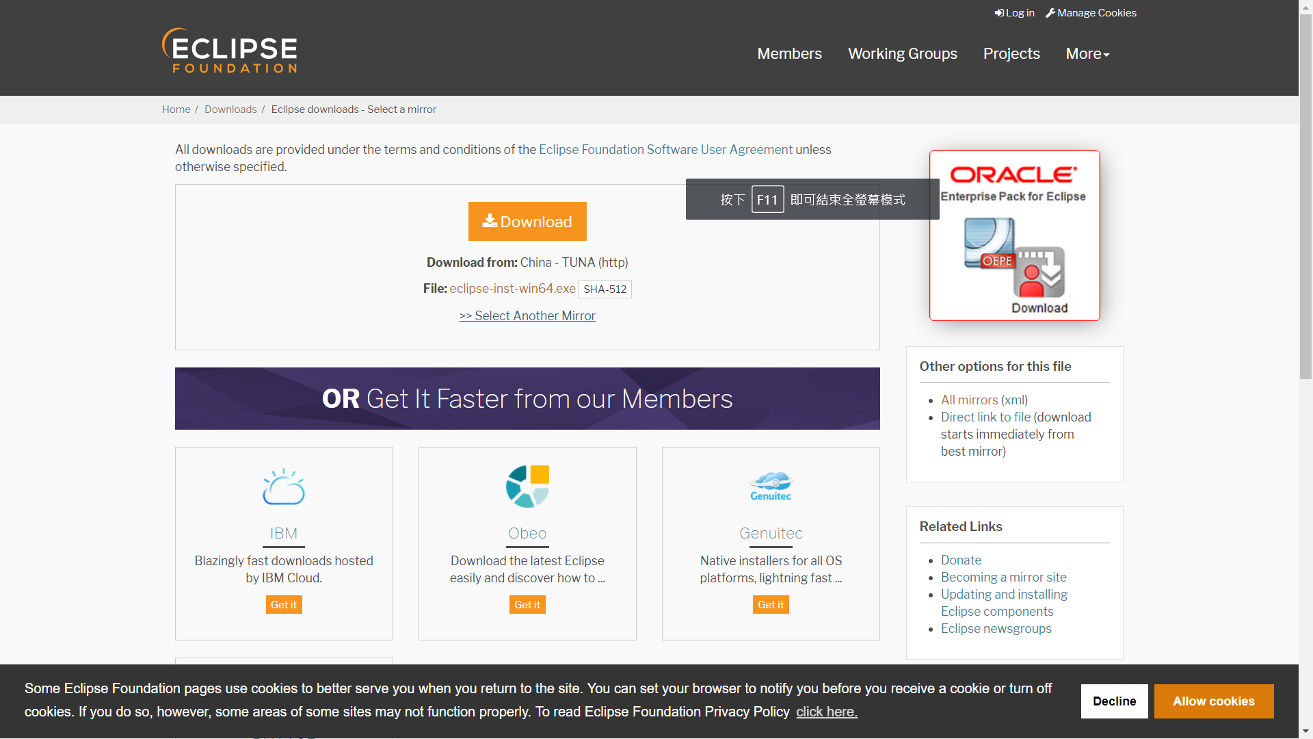Click Downloads in the breadcrumb
The width and height of the screenshot is (1313, 739).
[230, 109]
